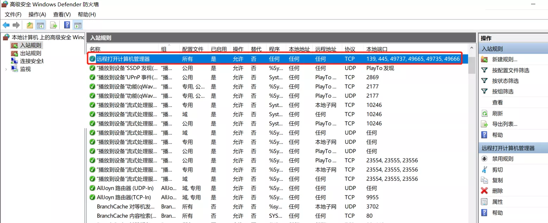The width and height of the screenshot is (548, 223).
Task: Open the 操作(A) menu
Action: [37, 14]
